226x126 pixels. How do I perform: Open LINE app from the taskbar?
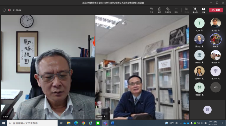(x=98, y=123)
